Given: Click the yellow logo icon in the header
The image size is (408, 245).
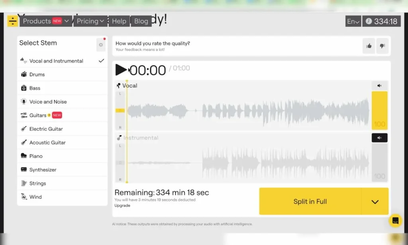Looking at the screenshot, I should pyautogui.click(x=12, y=21).
